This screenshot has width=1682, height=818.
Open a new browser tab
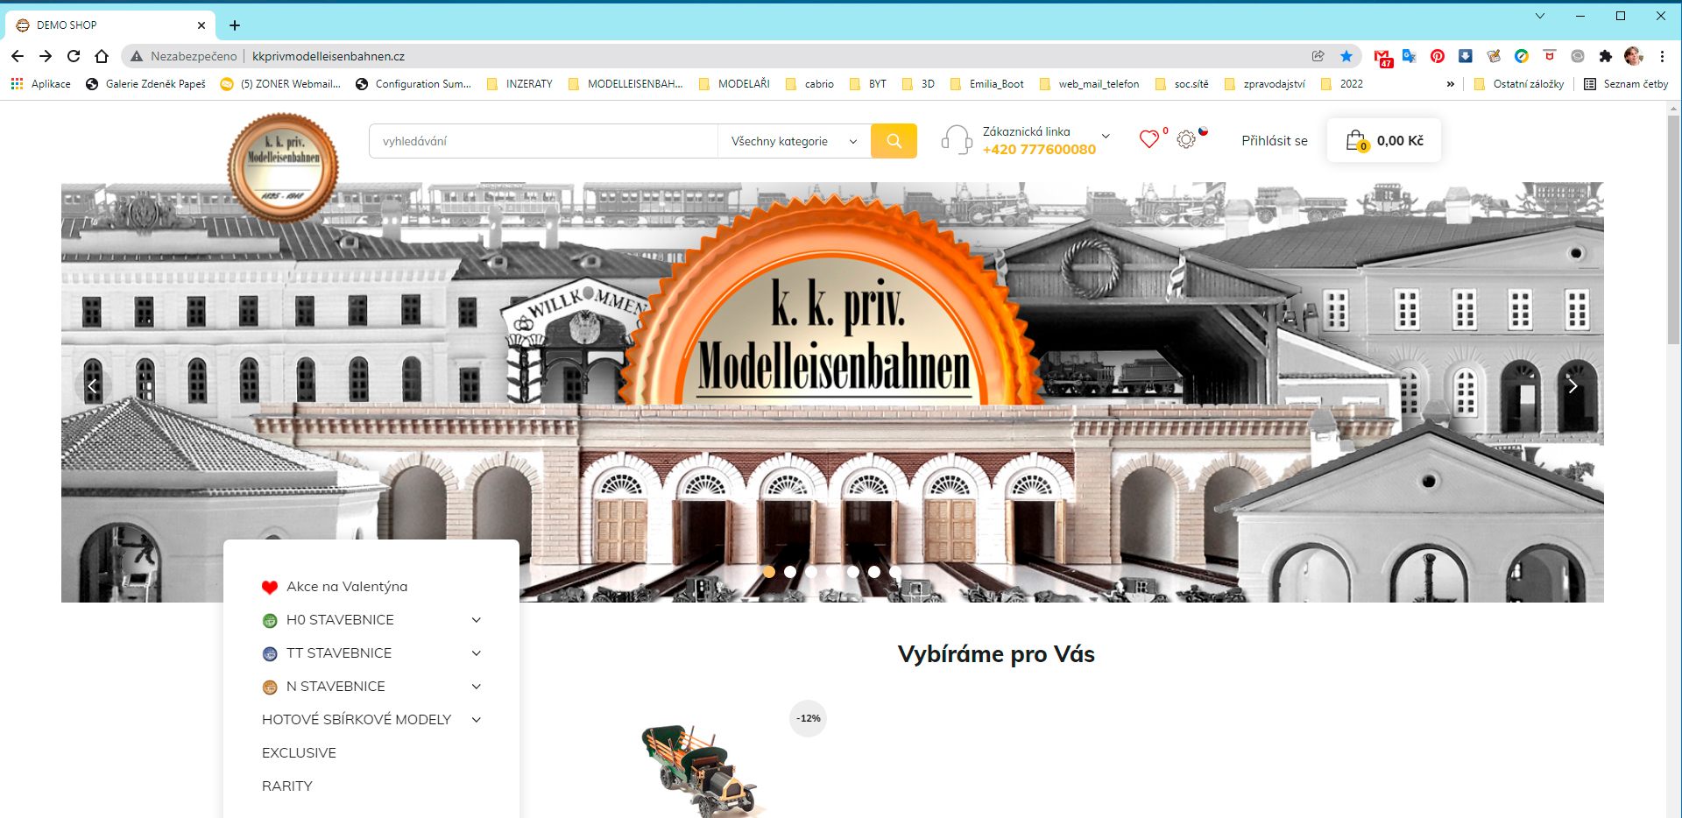(234, 25)
